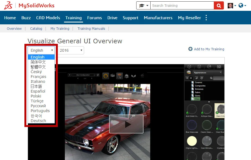
Task: Select the Models cube icon in the panel
Action: point(189,67)
